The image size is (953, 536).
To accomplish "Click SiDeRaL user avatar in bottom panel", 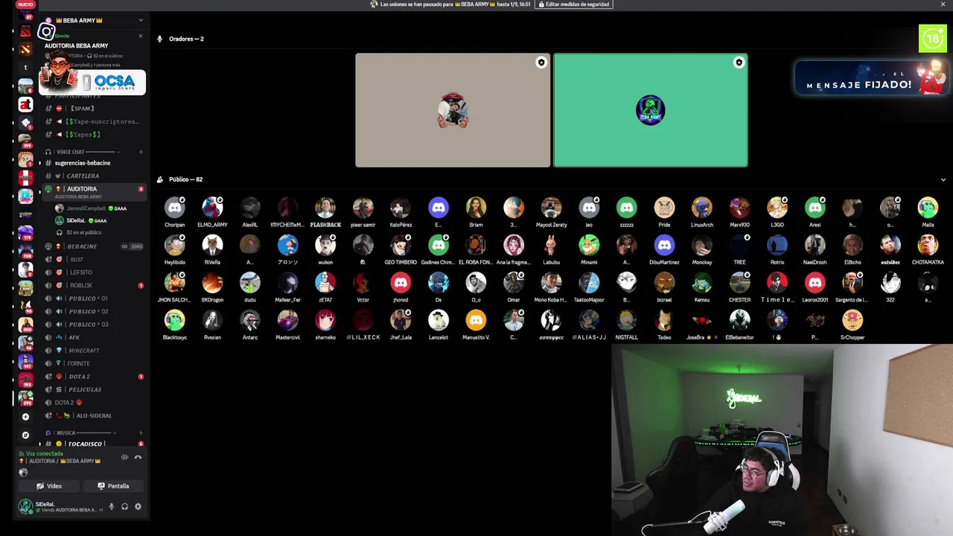I will point(26,506).
